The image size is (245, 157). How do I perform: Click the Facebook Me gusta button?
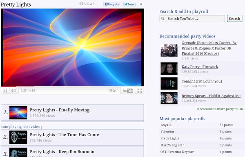point(111,4)
